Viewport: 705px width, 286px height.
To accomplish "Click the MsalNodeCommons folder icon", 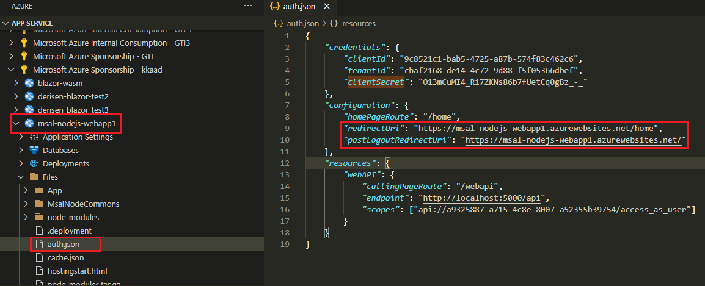I will (39, 204).
